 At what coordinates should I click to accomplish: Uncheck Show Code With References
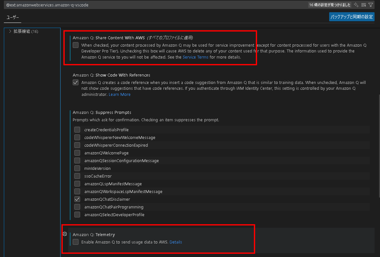[76, 82]
